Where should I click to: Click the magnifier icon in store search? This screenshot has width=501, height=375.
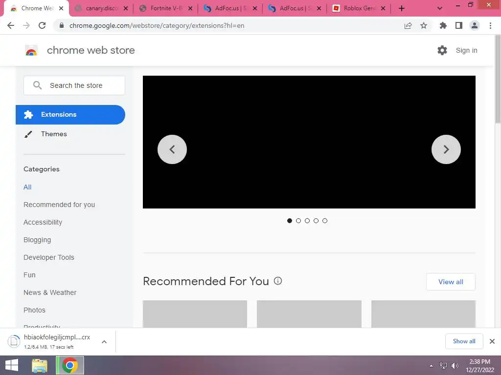click(x=37, y=85)
